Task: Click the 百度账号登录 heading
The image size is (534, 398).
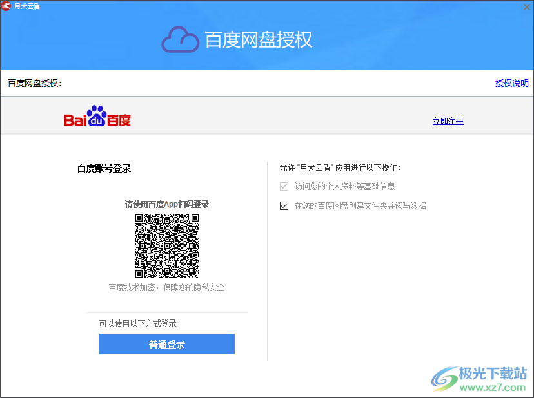Action: point(104,168)
